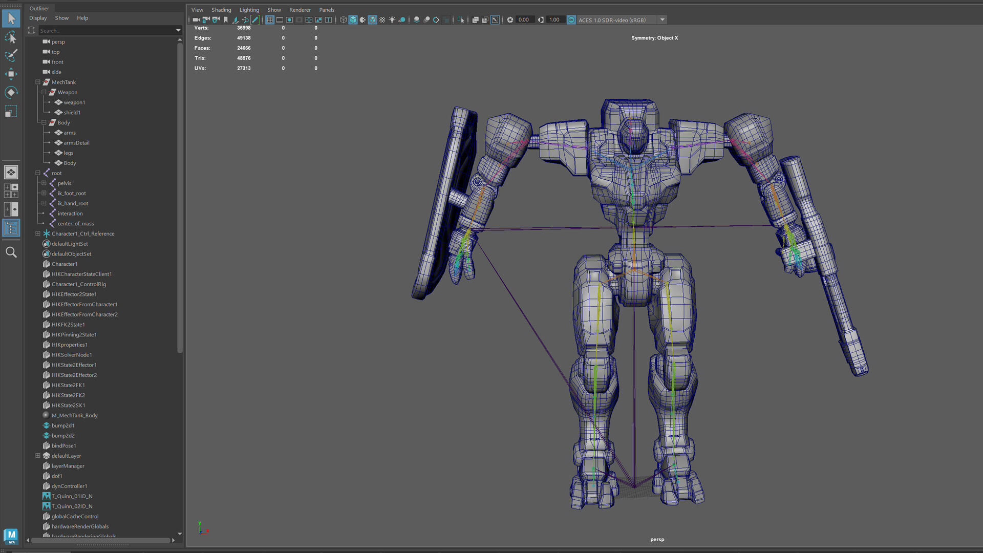Viewport: 983px width, 553px height.
Task: Choose the Paint Selection tool
Action: [11, 55]
